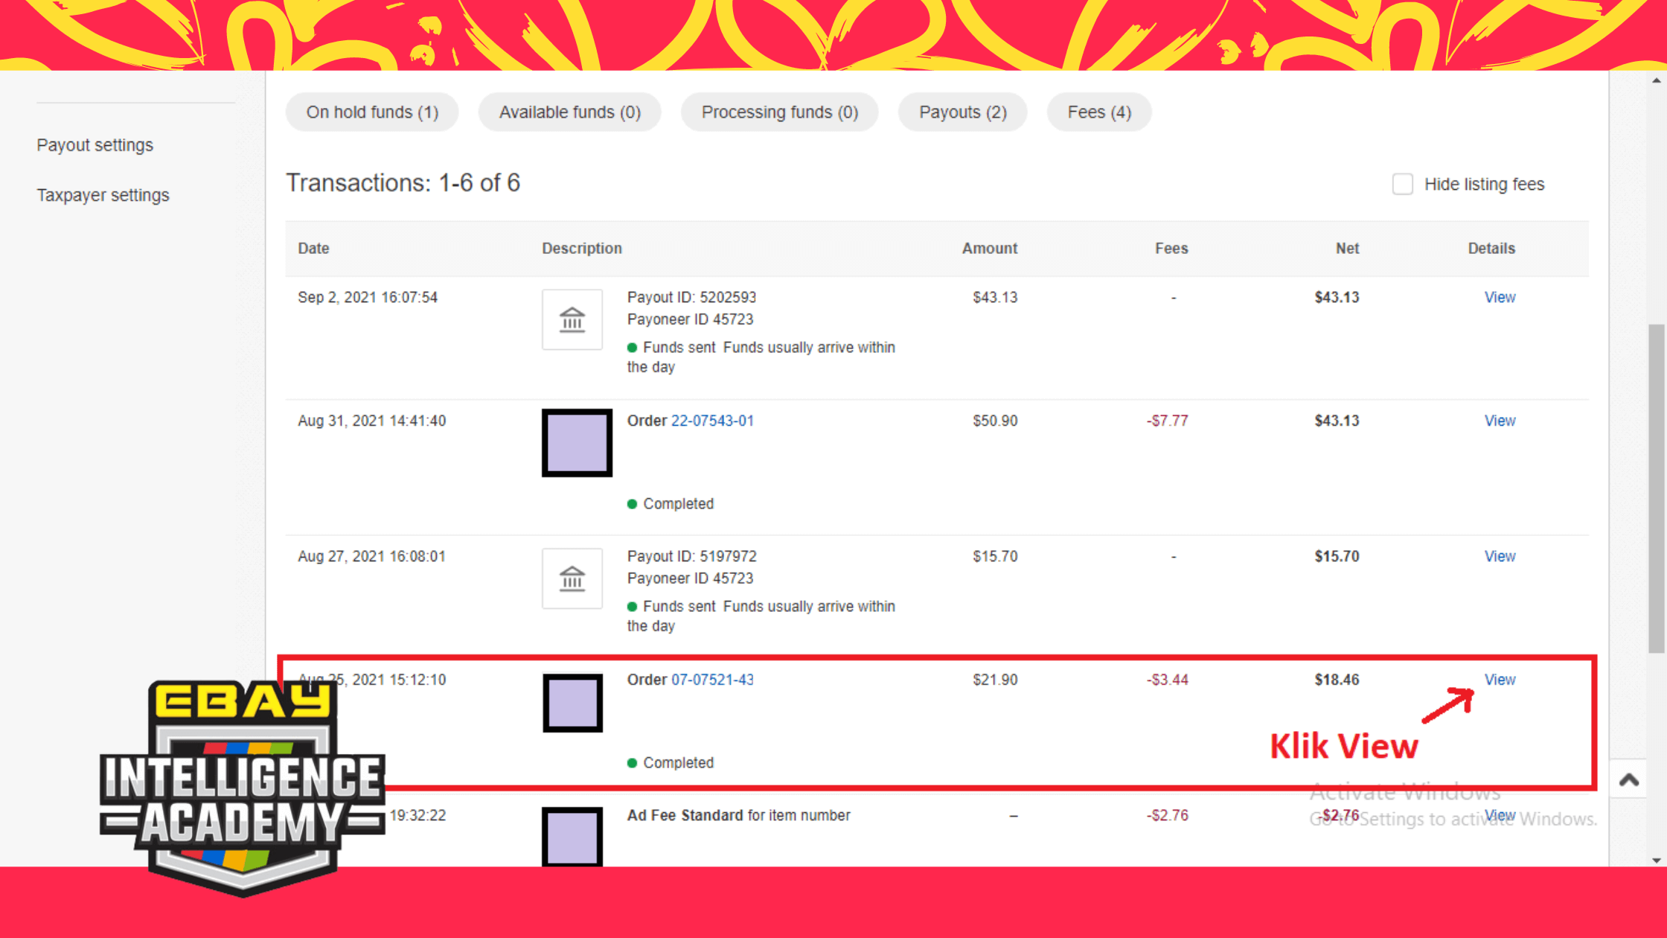Open order link 22-07543-01
This screenshot has height=938, width=1667.
712,421
